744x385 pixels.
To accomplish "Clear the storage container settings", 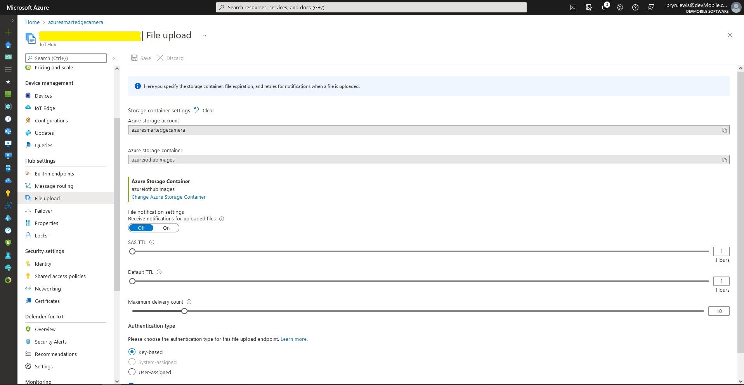I will pos(204,110).
